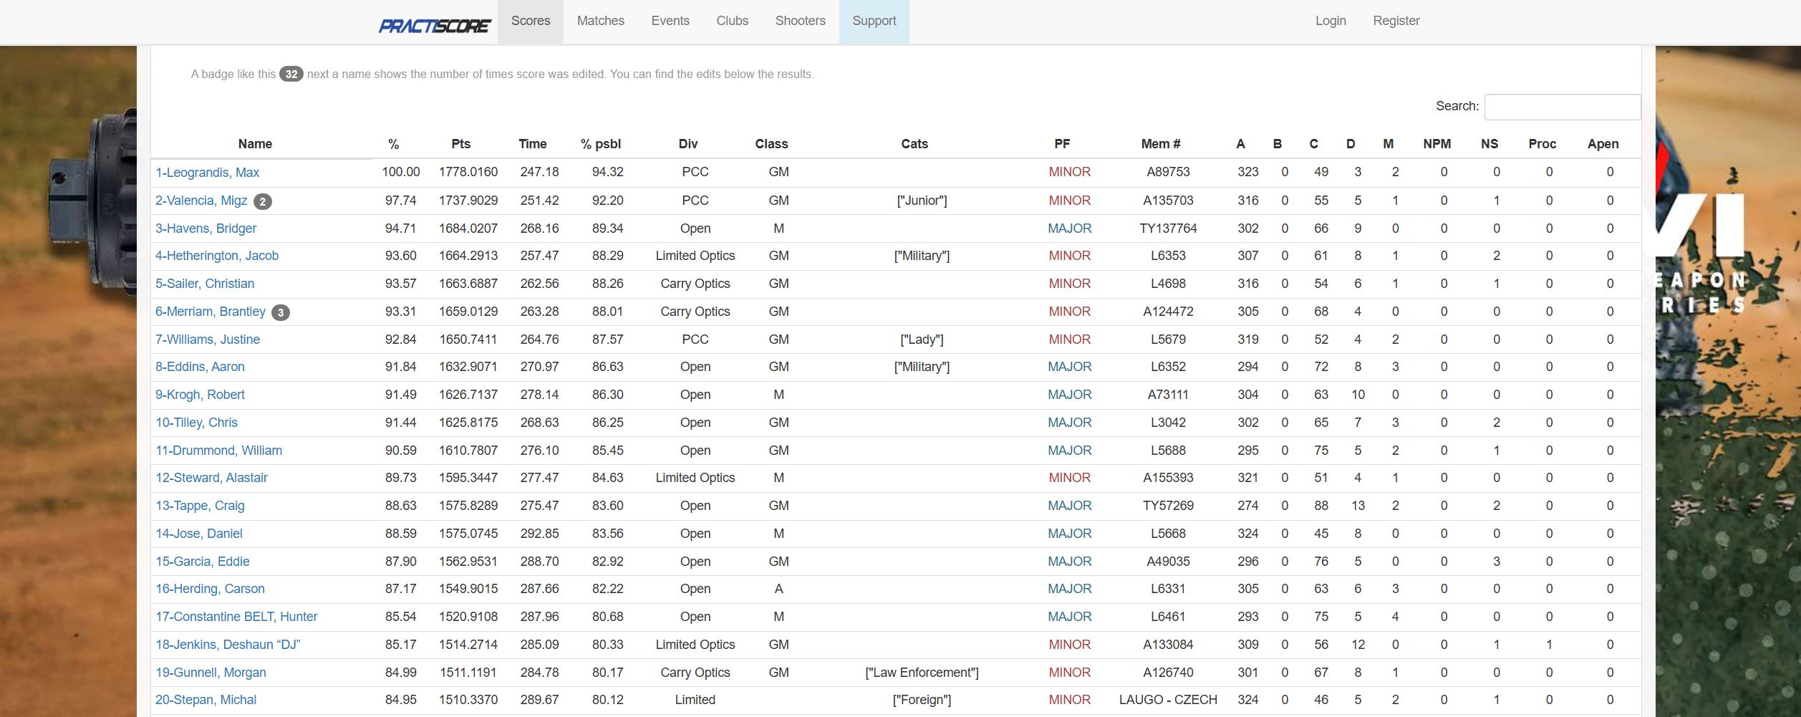Open the Clubs menu item
The width and height of the screenshot is (1801, 717).
(733, 21)
